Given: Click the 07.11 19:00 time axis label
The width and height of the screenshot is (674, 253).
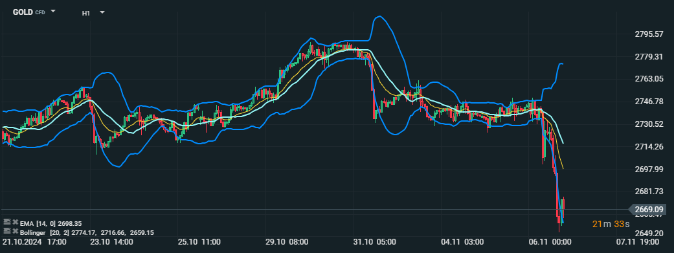Looking at the screenshot, I should coord(638,242).
